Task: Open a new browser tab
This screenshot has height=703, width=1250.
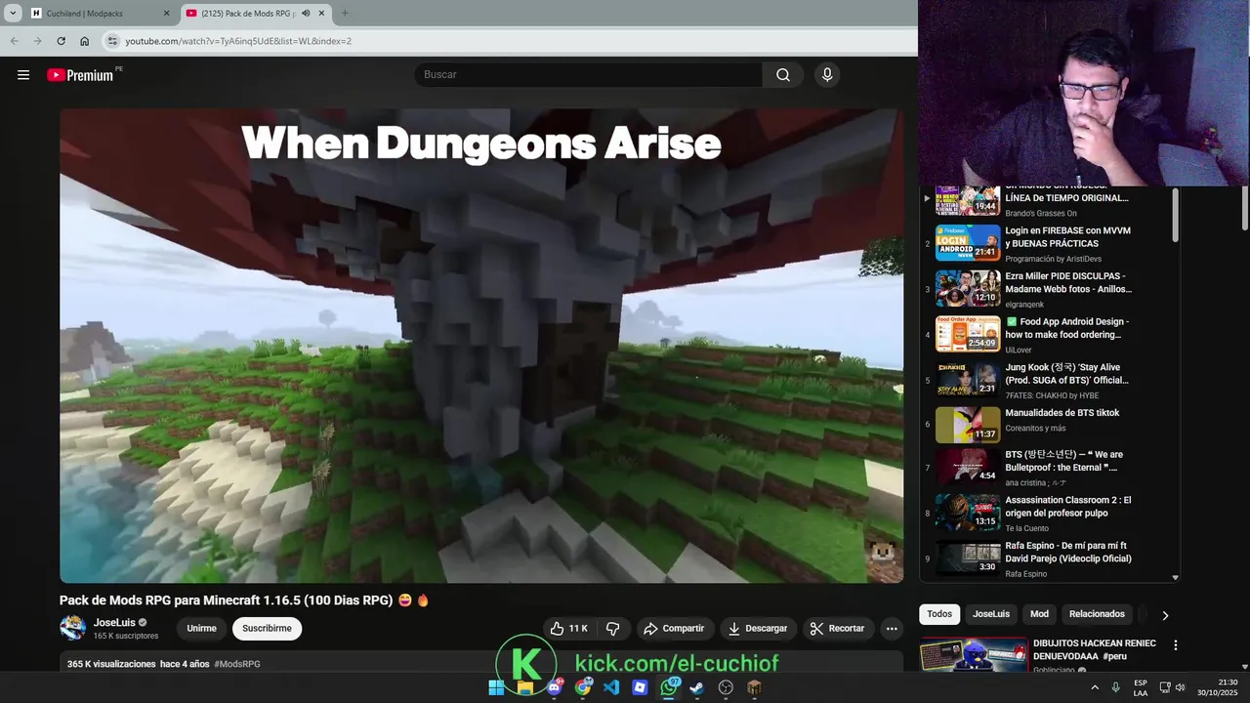Action: pyautogui.click(x=345, y=14)
